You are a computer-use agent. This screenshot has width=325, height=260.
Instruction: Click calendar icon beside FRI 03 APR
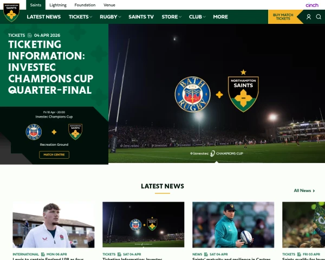tap(299, 254)
